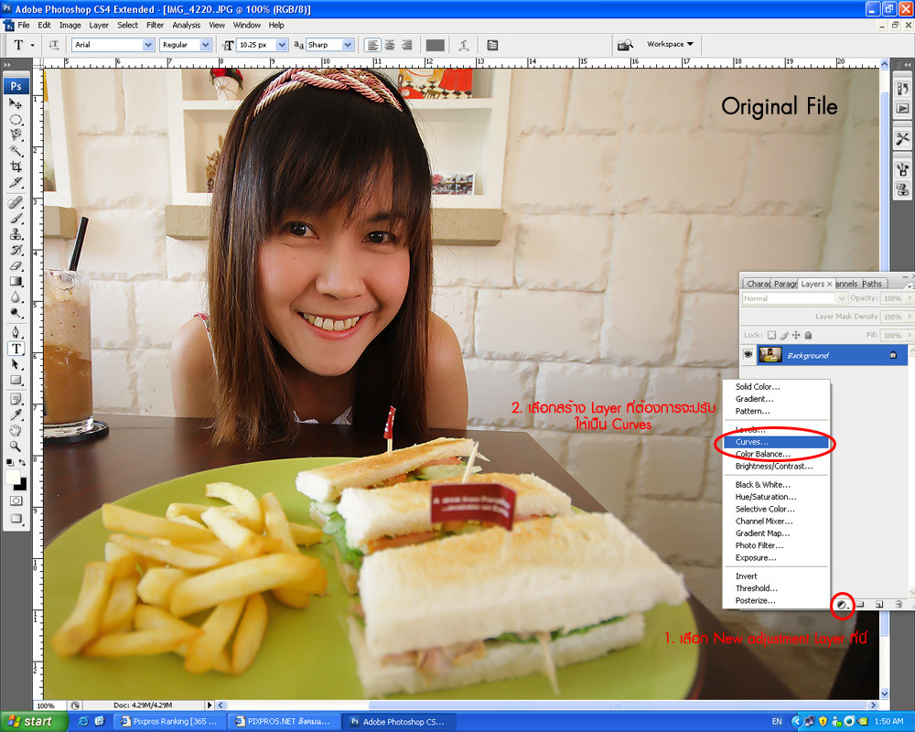Toggle Quick Mask mode
Screen dimensions: 915x732
pyautogui.click(x=16, y=501)
